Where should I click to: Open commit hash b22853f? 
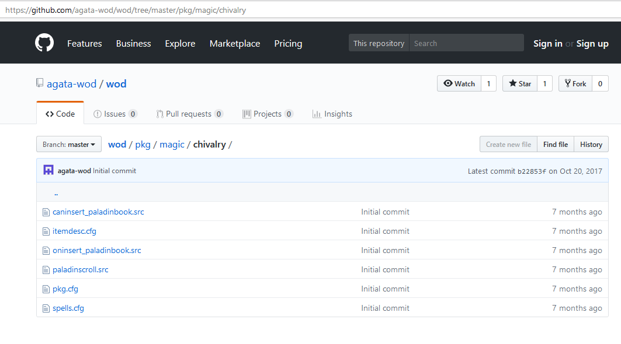[532, 171]
